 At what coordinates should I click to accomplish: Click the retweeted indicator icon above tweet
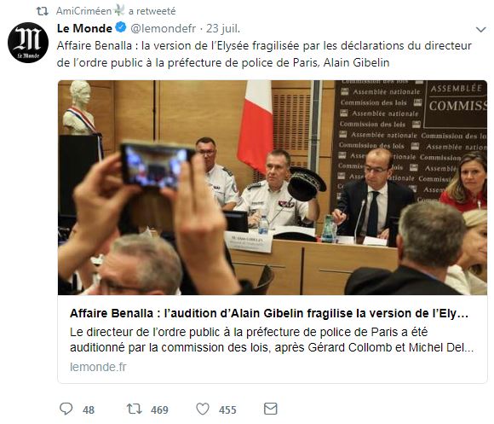coord(43,11)
